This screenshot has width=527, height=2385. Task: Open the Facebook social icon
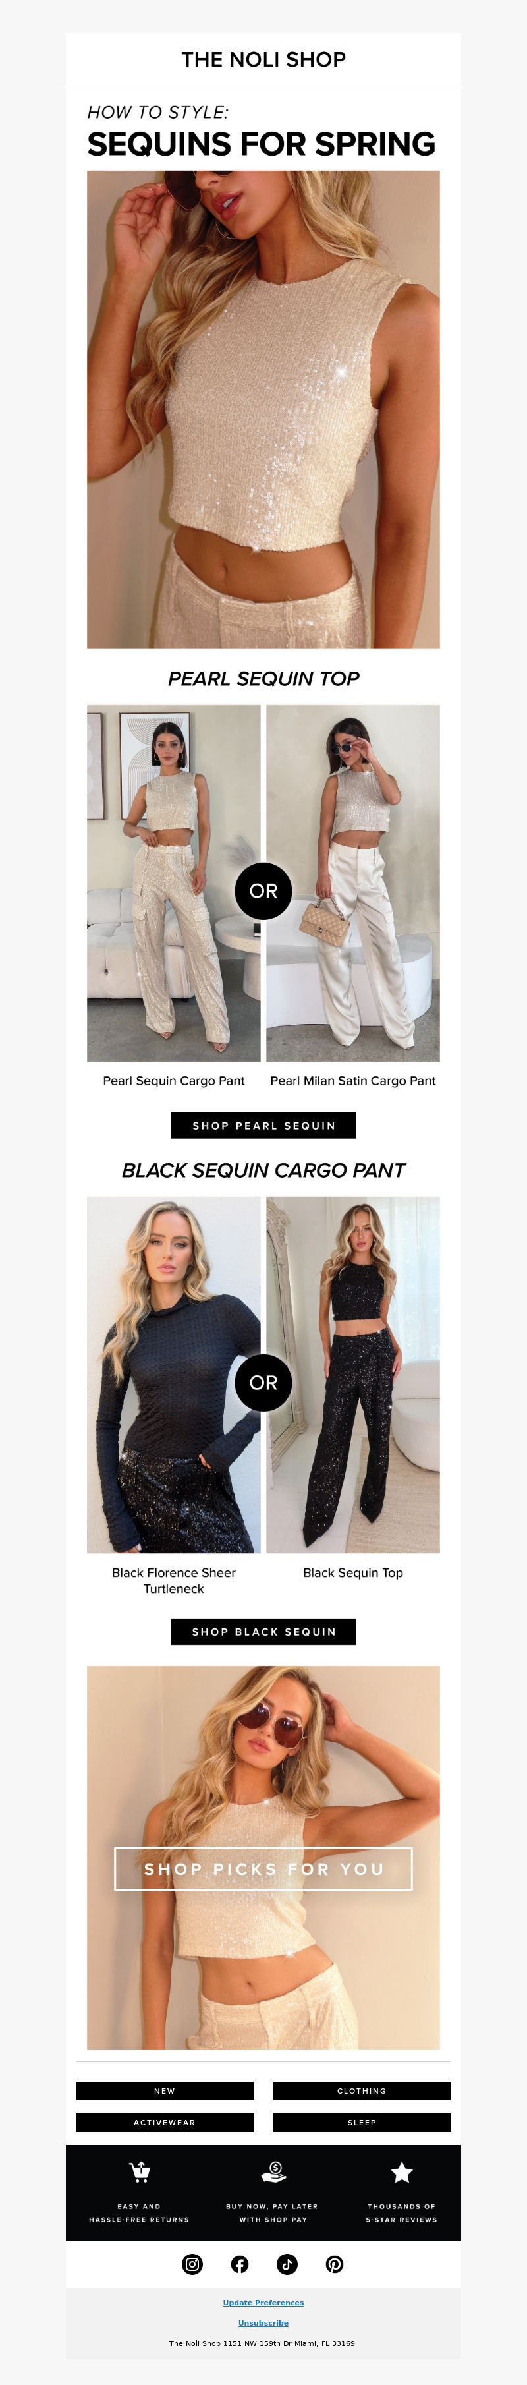point(240,2264)
